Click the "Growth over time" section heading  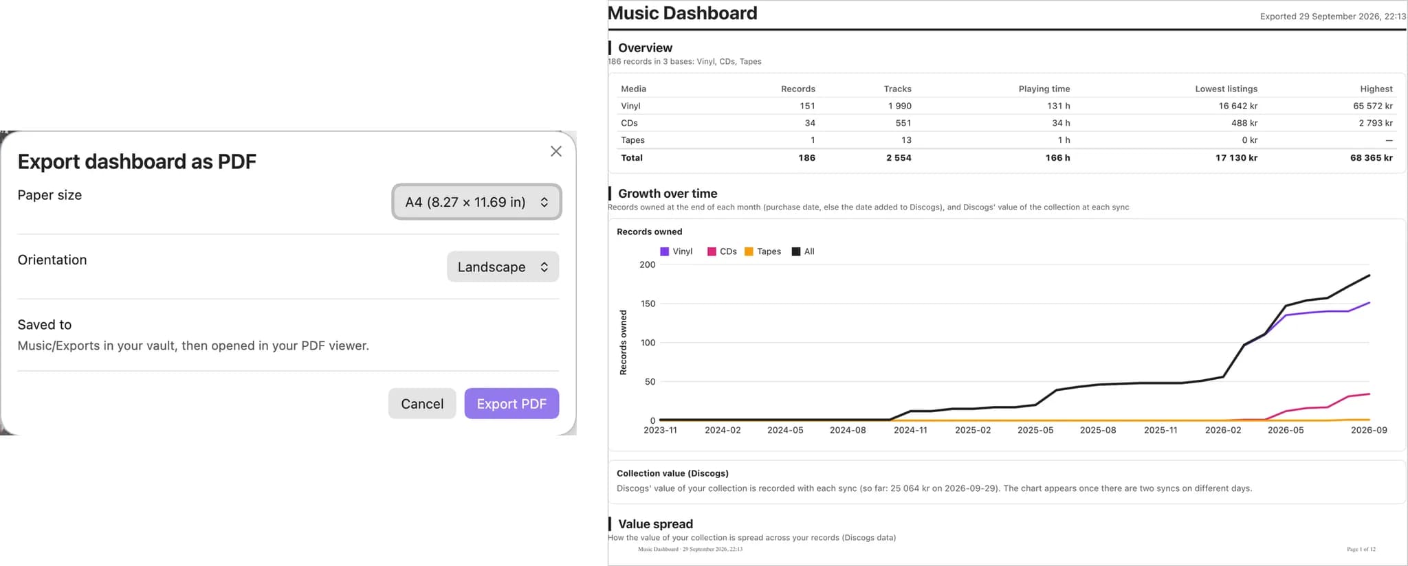(x=668, y=194)
